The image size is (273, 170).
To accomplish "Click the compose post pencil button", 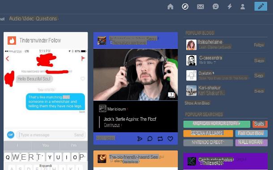I will tap(260, 6).
